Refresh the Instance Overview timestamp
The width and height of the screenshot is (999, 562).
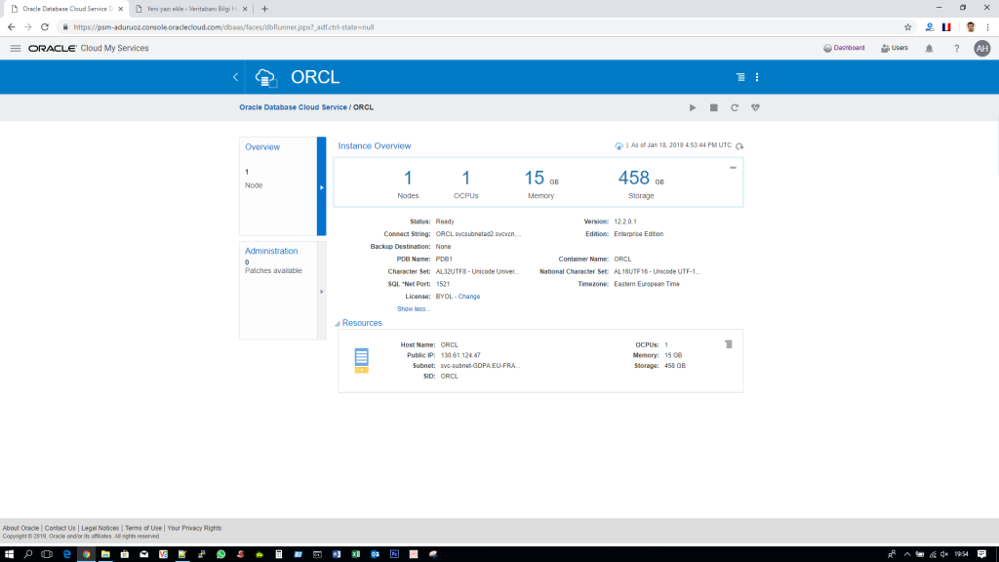[x=739, y=146]
